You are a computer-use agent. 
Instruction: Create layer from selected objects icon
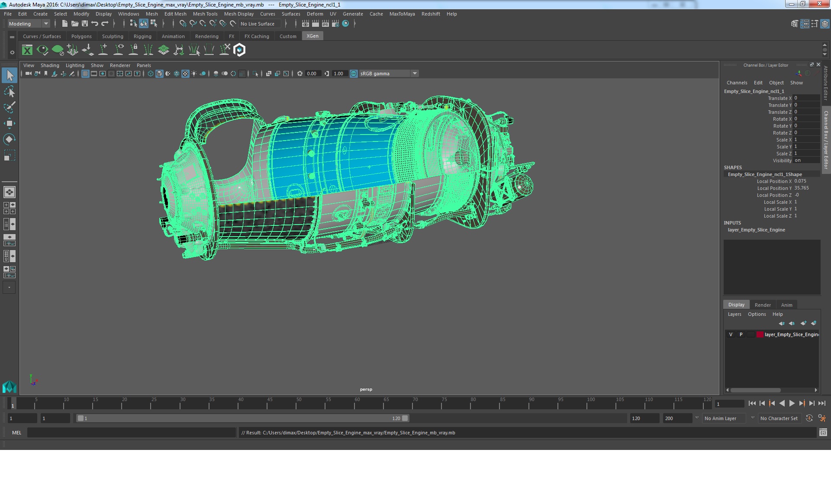814,323
